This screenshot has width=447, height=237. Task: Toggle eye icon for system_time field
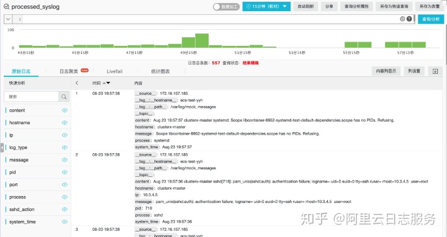click(x=65, y=221)
